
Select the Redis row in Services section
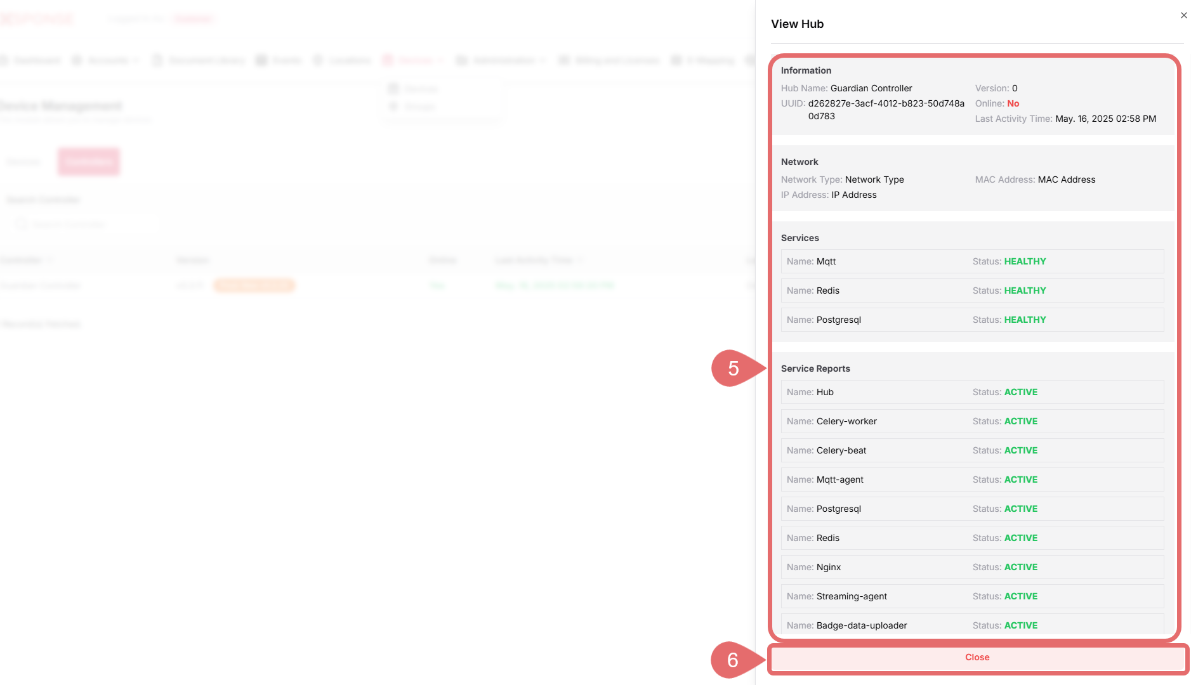click(971, 290)
